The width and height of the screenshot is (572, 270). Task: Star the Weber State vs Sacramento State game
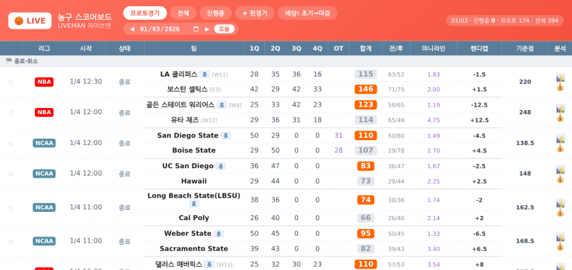pos(11,241)
